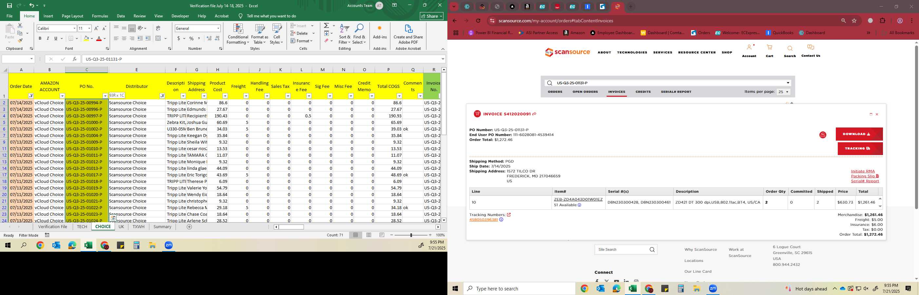Click the TRACKING button on invoice

860,148
